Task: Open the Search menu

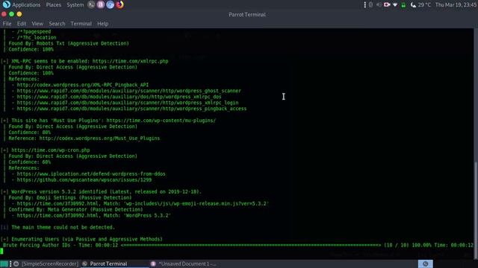Action: [x=57, y=24]
